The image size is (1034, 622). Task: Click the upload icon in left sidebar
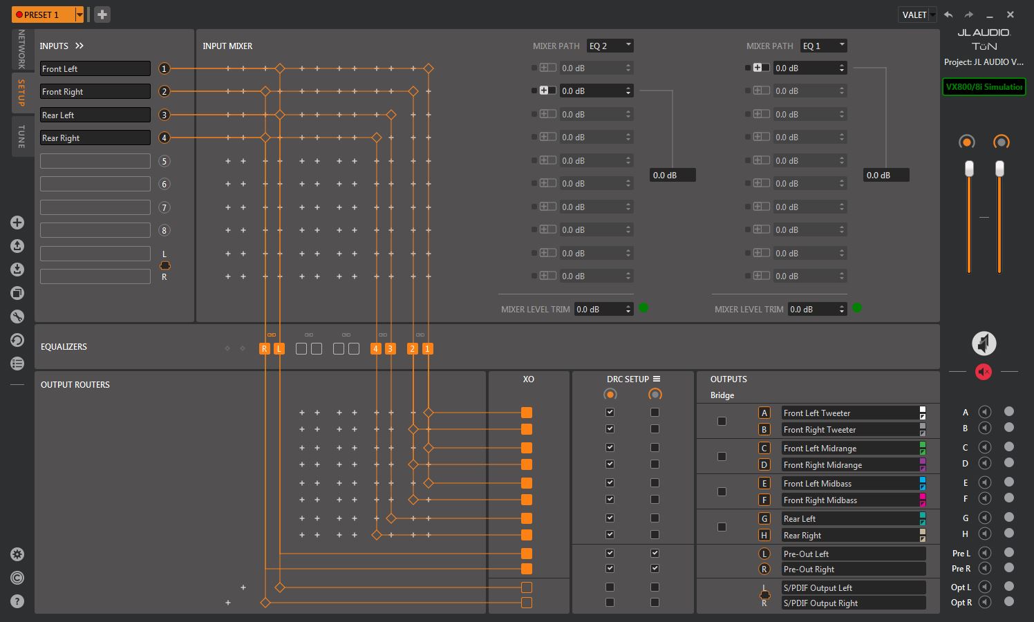pos(17,246)
